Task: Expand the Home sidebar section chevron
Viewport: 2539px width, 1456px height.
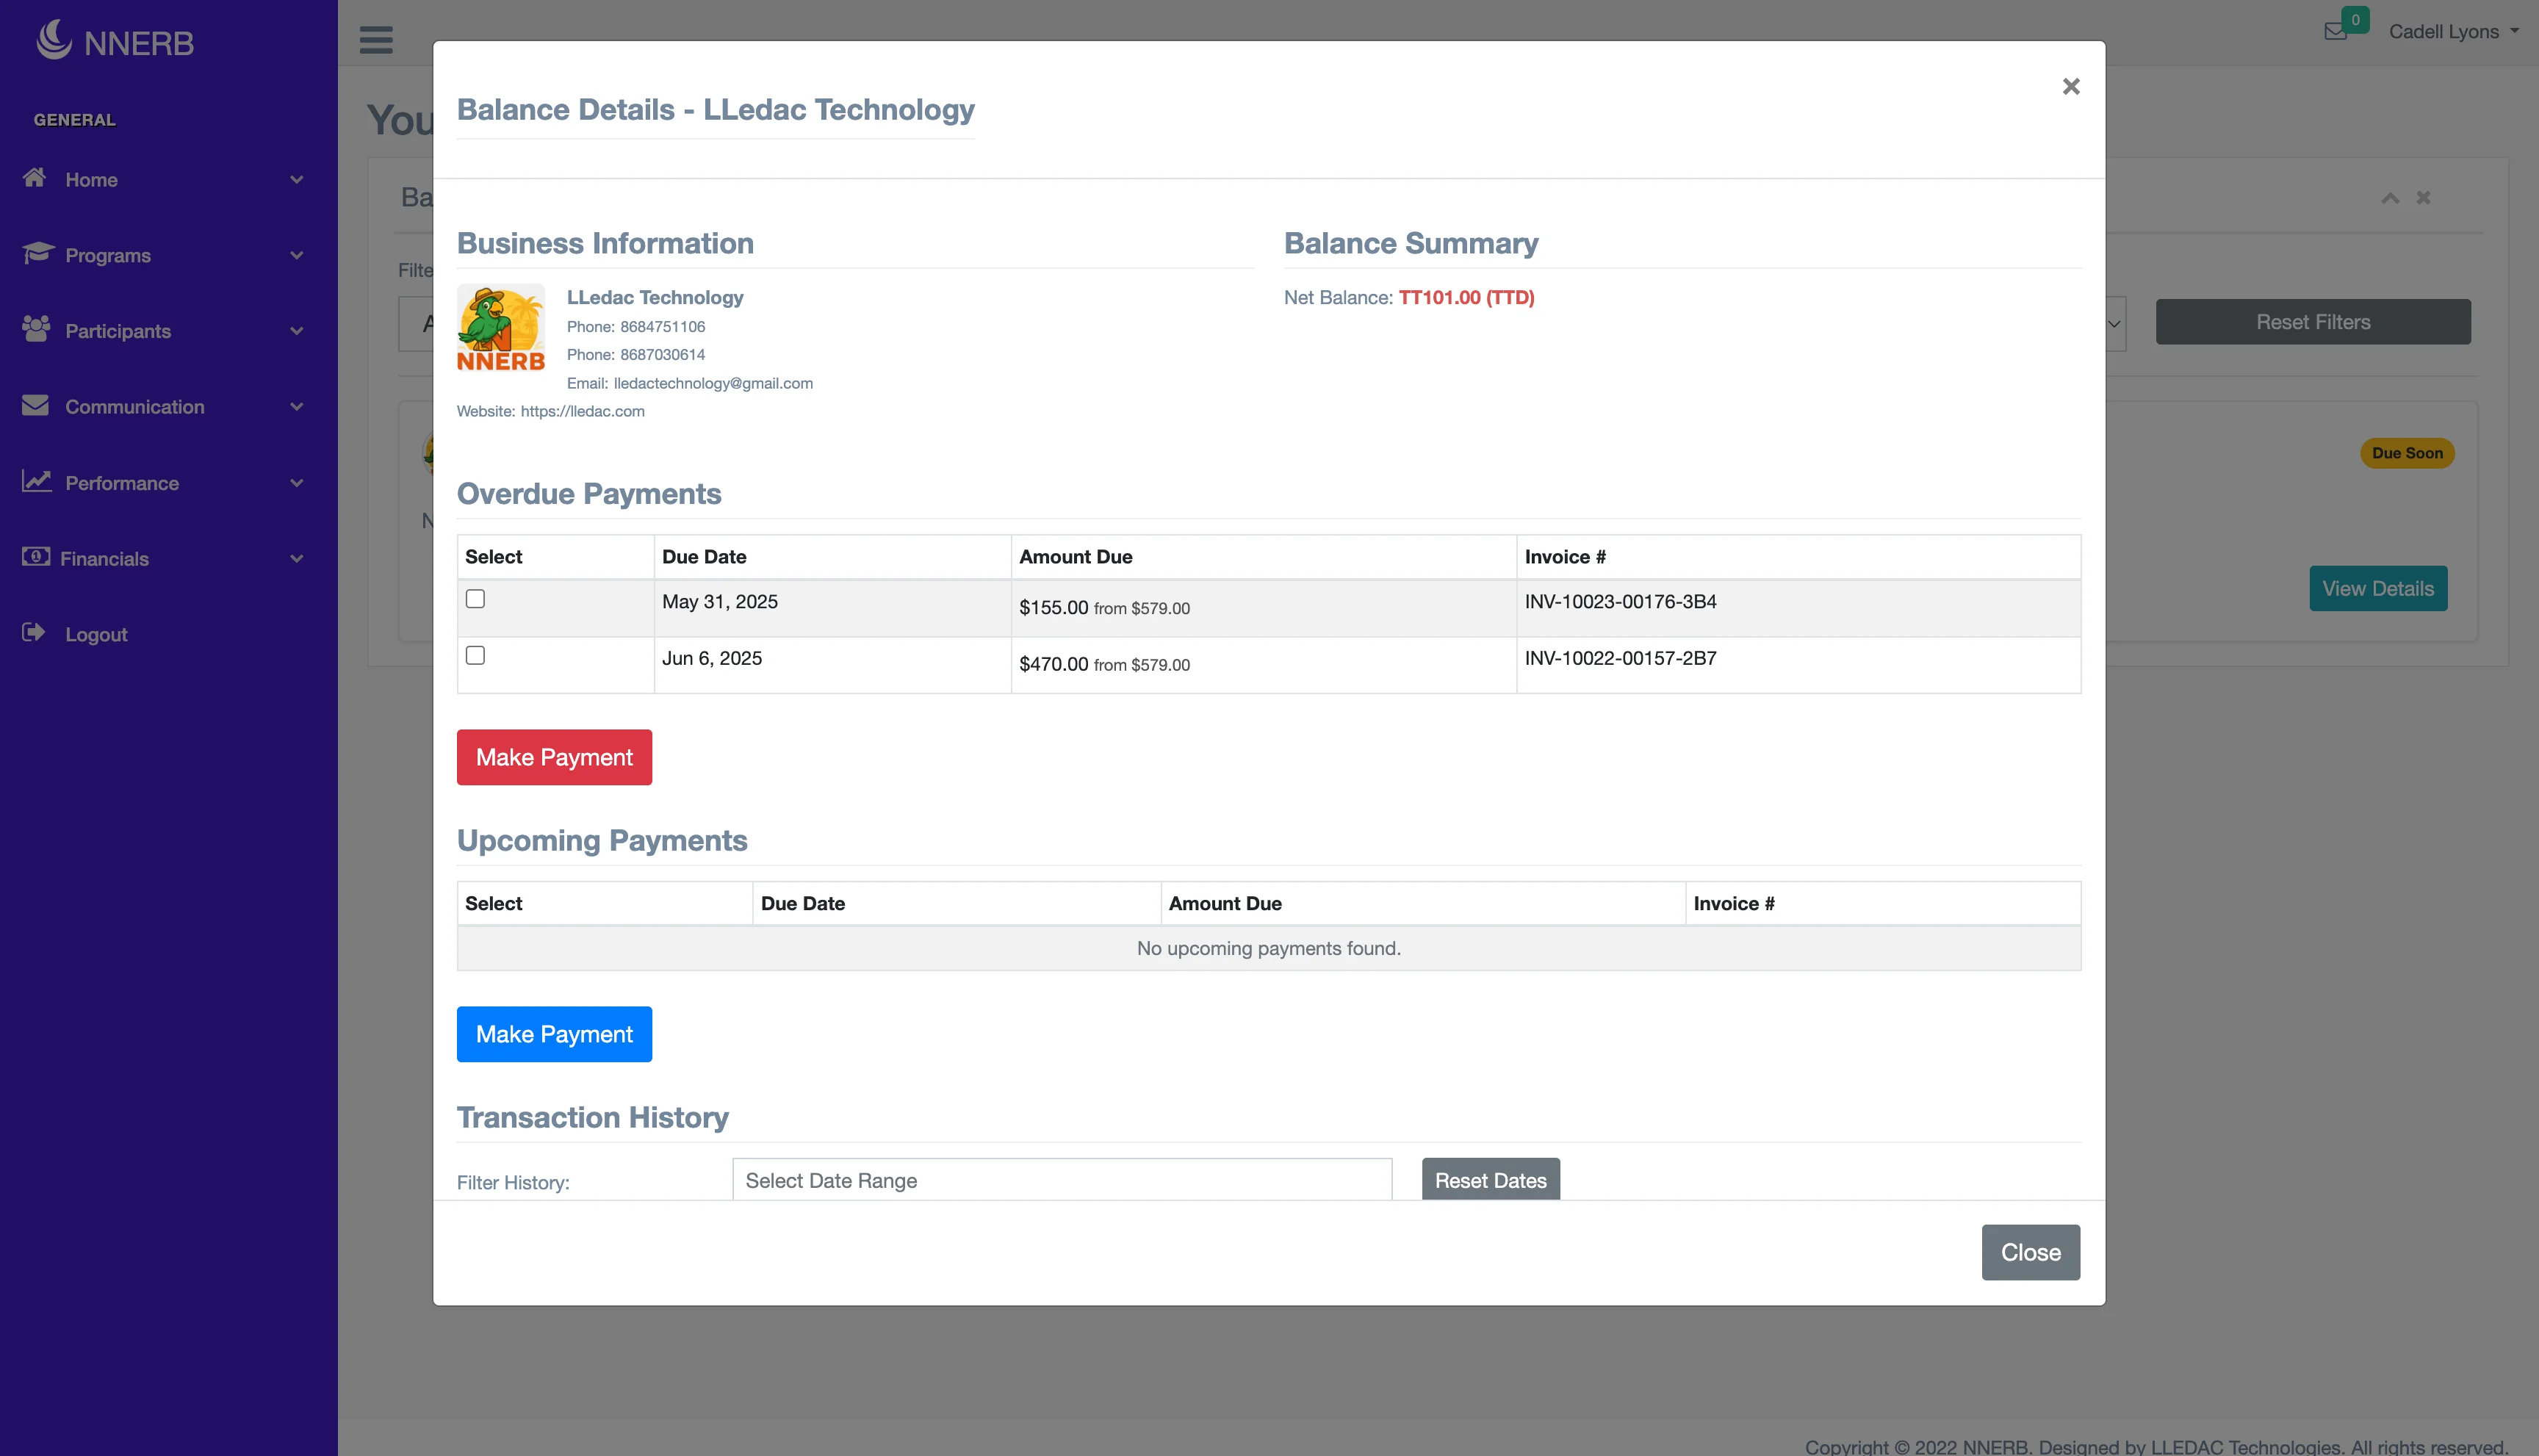Action: 297,179
